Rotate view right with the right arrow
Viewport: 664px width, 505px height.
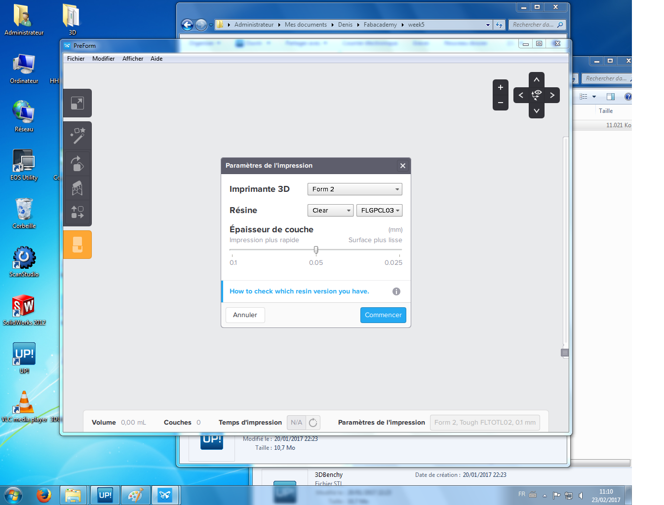coord(552,95)
